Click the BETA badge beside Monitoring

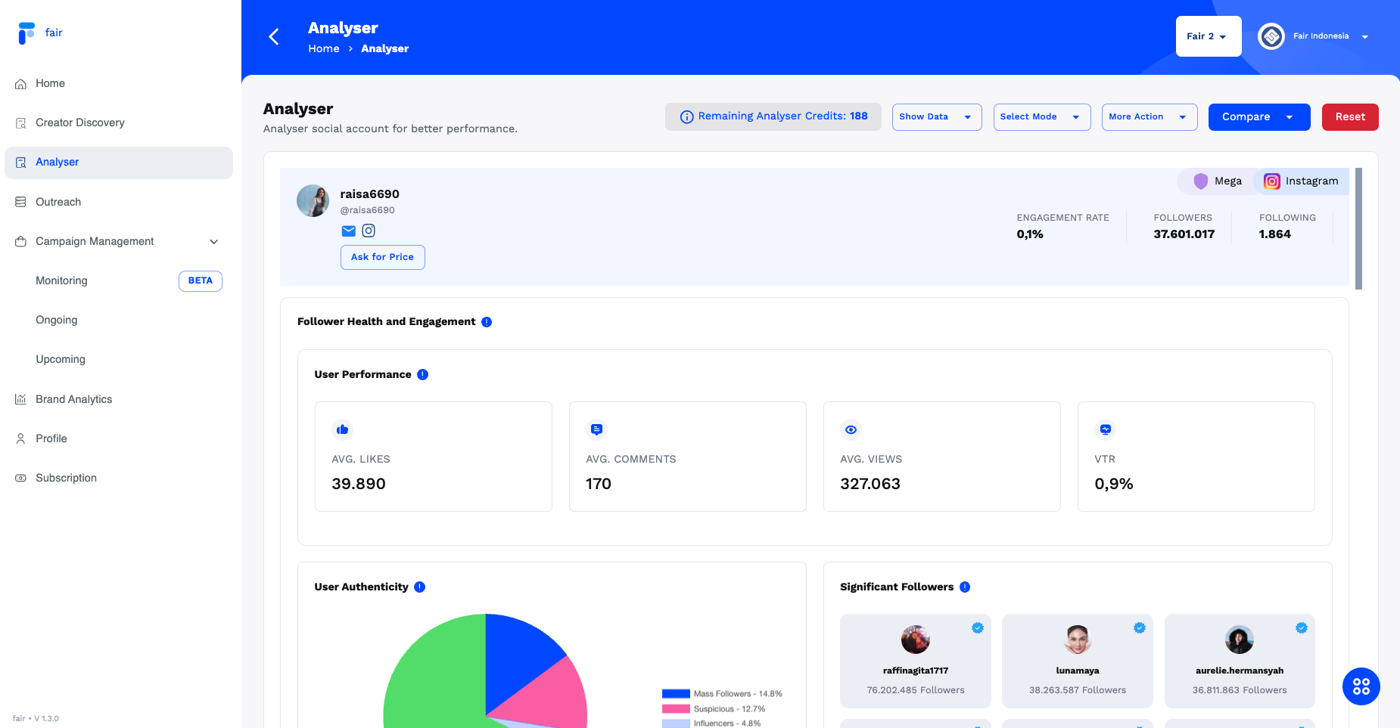(201, 280)
